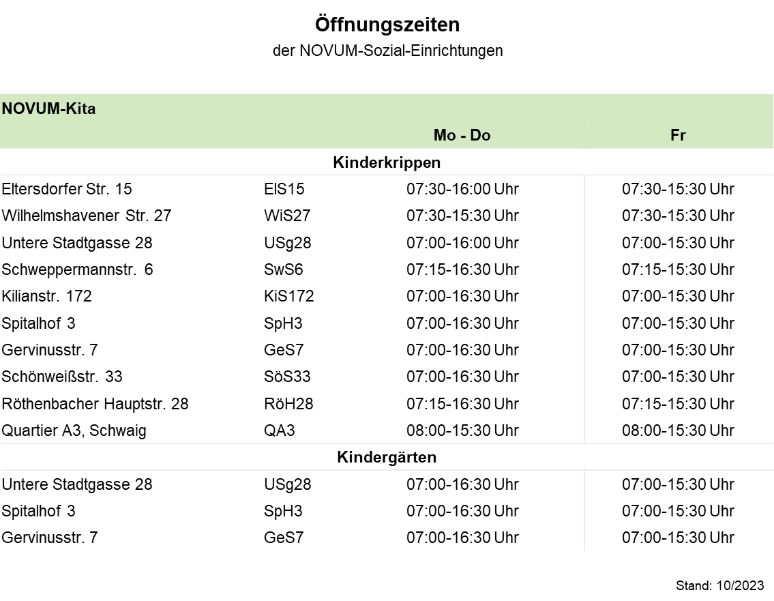
Task: Select Mo-Do time 07:30-16:00 Uhr
Action: [x=462, y=189]
